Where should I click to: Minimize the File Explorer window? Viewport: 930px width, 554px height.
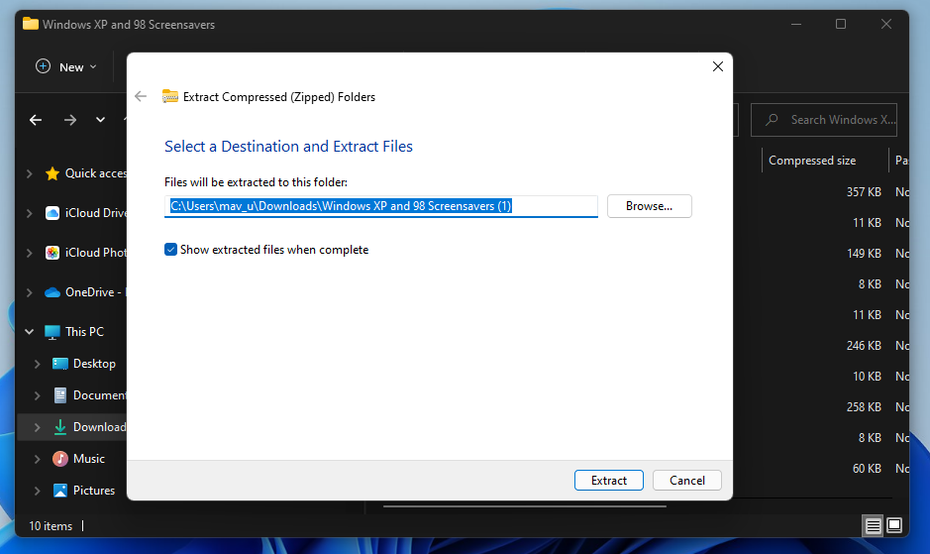pos(796,24)
